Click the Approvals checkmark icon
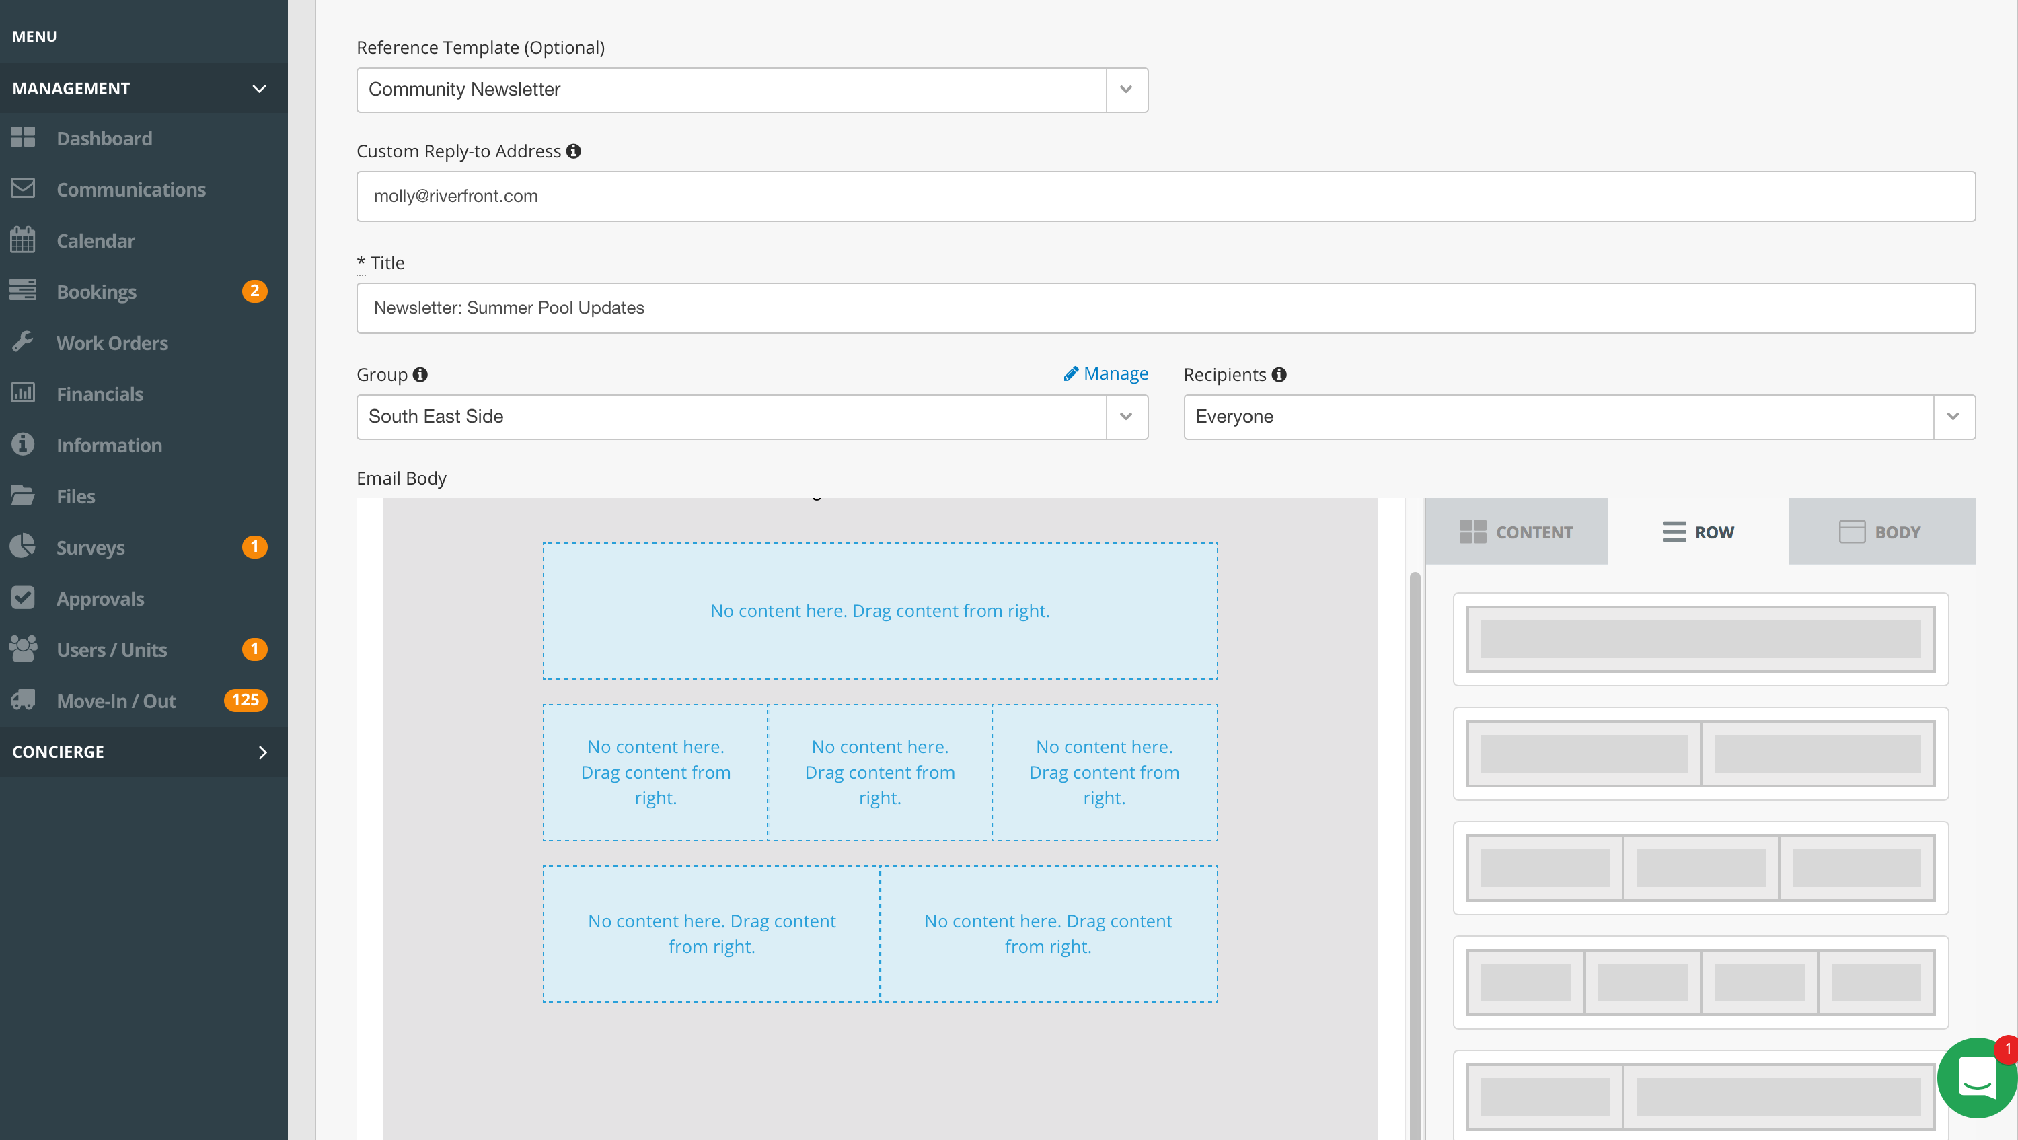The height and width of the screenshot is (1140, 2018). (x=23, y=597)
